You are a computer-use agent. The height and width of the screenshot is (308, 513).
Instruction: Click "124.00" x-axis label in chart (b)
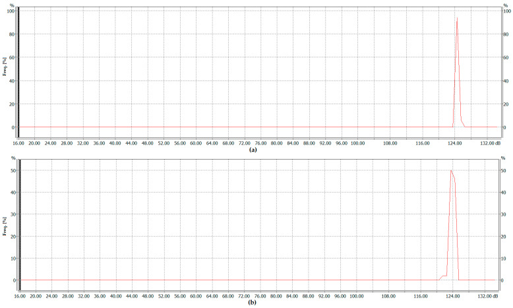click(x=453, y=296)
